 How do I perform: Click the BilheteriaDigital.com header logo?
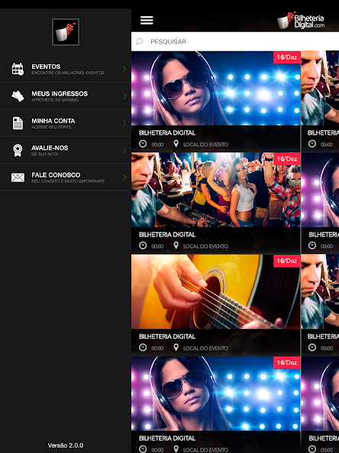pyautogui.click(x=301, y=21)
